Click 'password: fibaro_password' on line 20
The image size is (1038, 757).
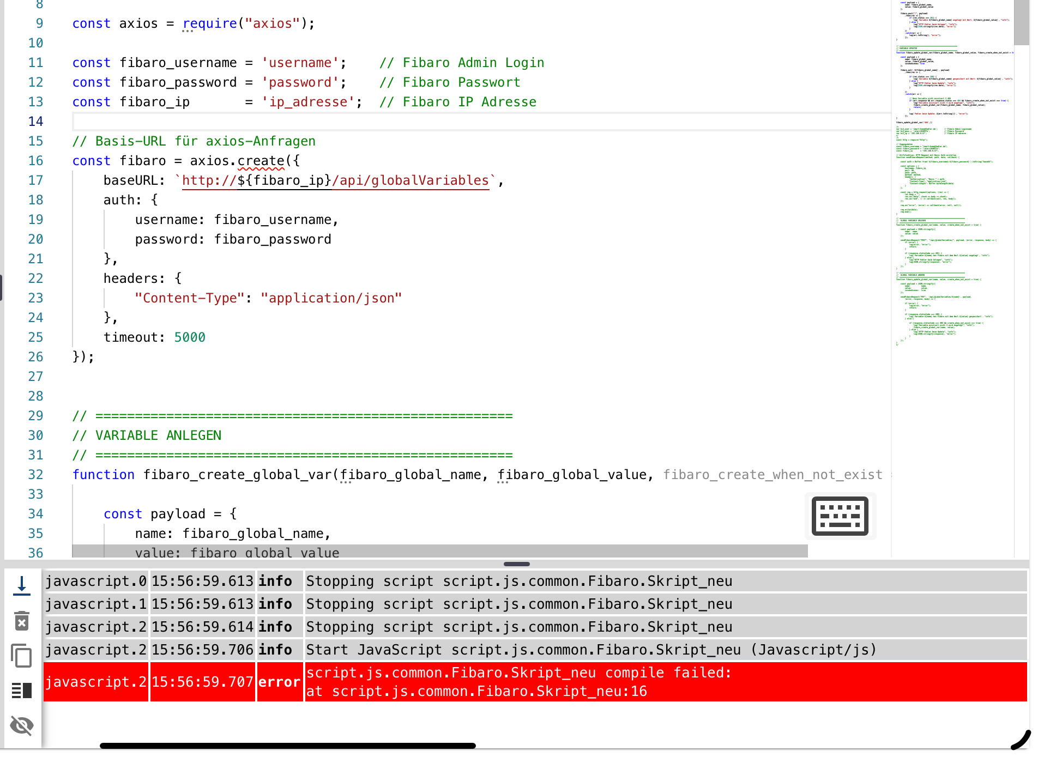[x=233, y=239]
